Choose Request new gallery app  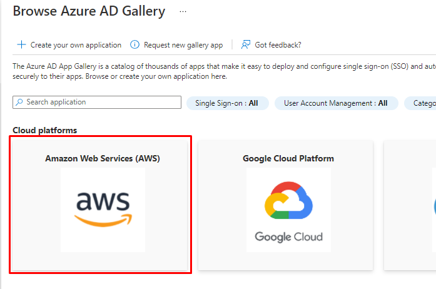[x=183, y=45]
